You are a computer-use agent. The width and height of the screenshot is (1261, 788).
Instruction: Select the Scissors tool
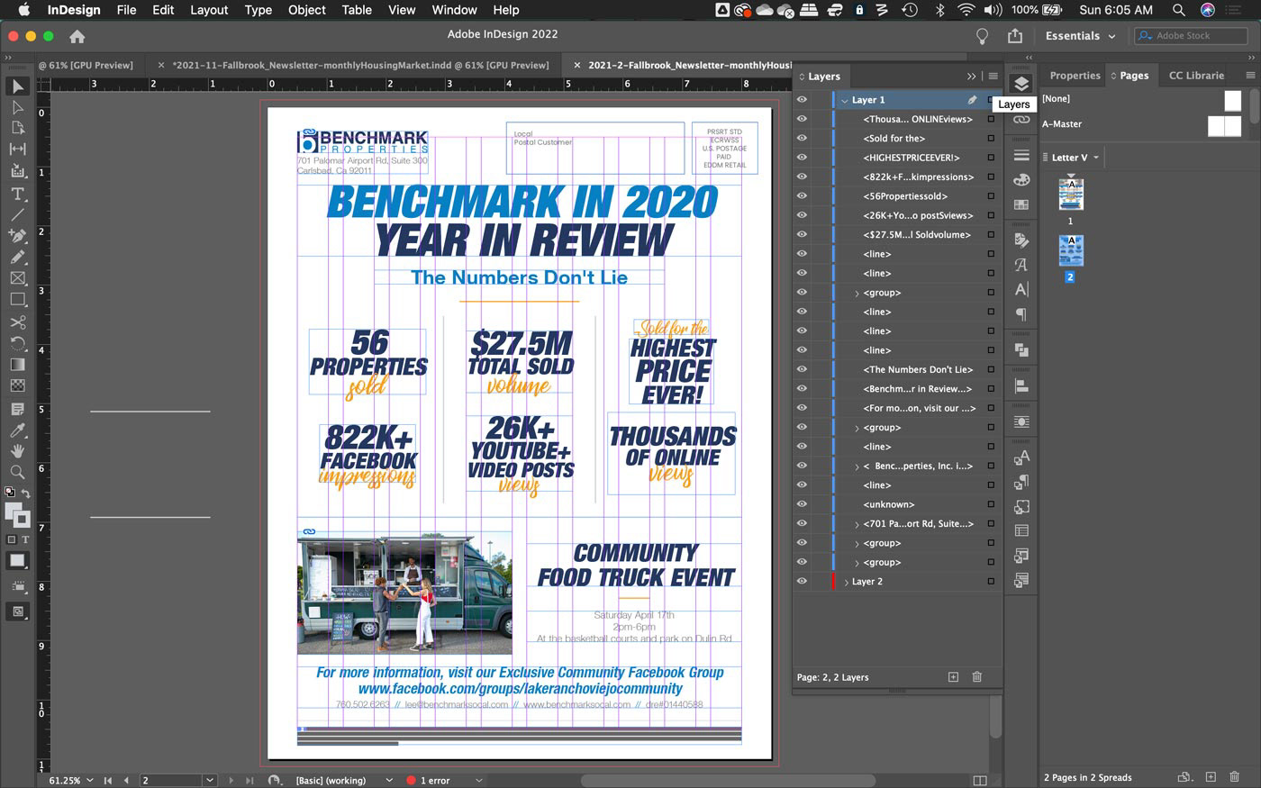(x=17, y=322)
